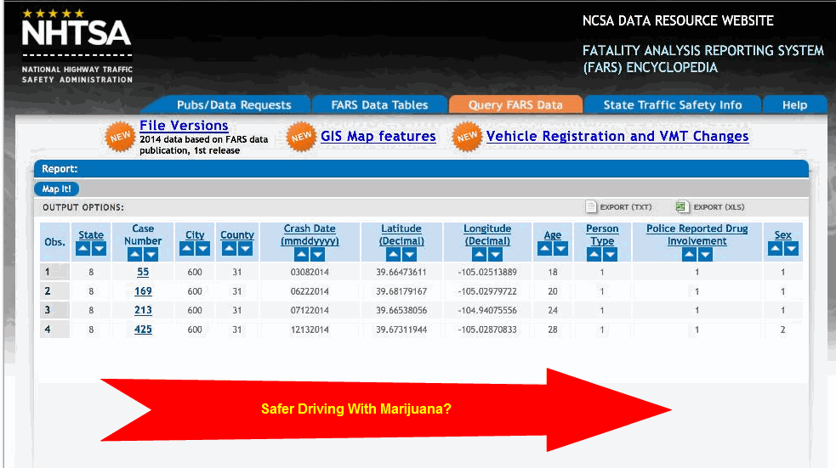Click Crash Date (mmddyyyy) header
The image size is (836, 468).
pos(310,234)
